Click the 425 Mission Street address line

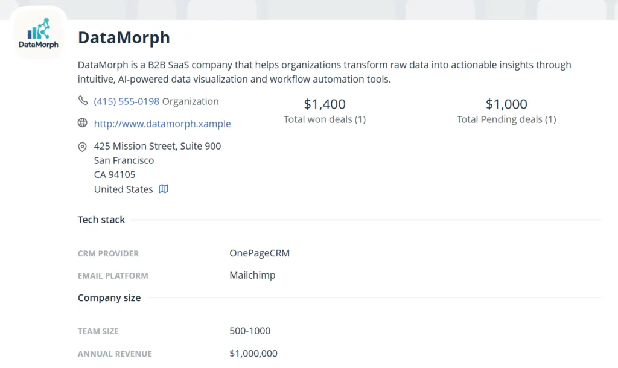158,146
